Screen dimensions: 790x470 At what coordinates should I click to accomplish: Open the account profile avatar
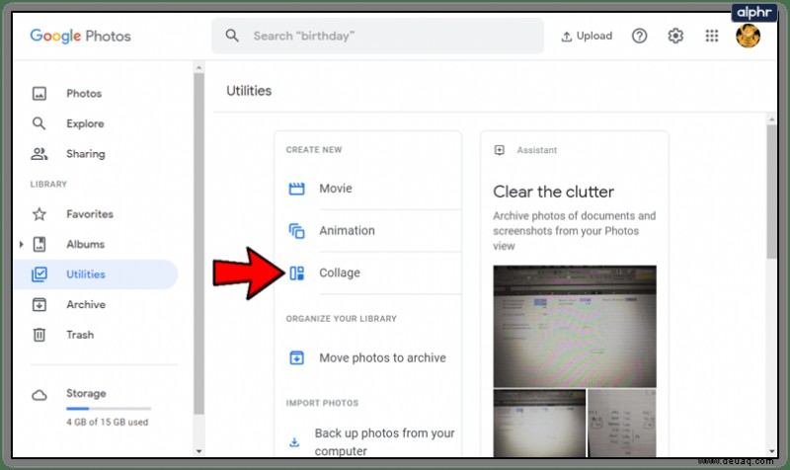[x=748, y=36]
